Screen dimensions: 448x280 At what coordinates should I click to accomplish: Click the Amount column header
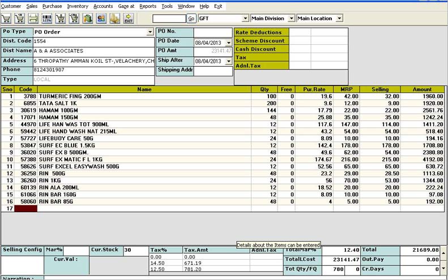pos(422,89)
